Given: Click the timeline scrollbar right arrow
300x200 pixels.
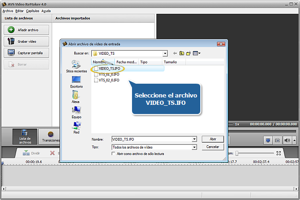Looking at the screenshot, I should click(296, 189).
